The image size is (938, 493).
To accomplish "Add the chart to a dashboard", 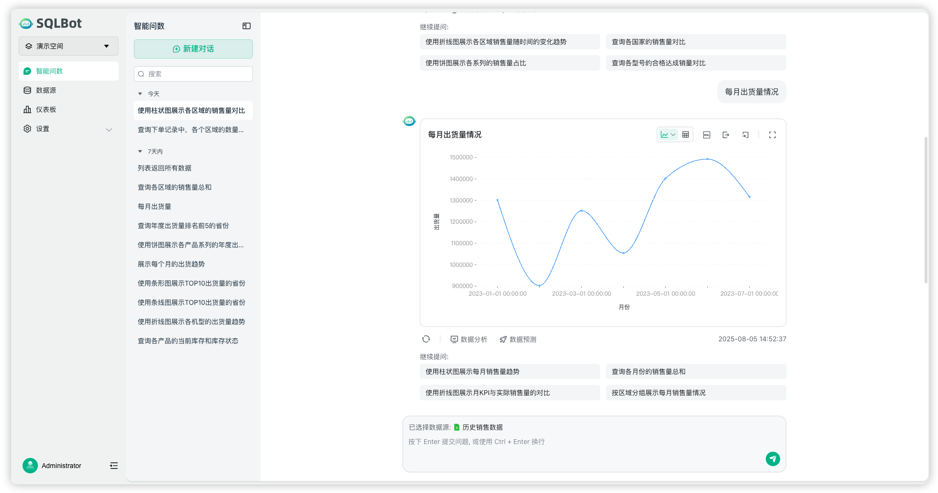I will pos(745,134).
